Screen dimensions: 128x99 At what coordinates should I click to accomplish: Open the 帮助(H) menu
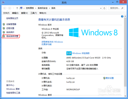point(43,13)
